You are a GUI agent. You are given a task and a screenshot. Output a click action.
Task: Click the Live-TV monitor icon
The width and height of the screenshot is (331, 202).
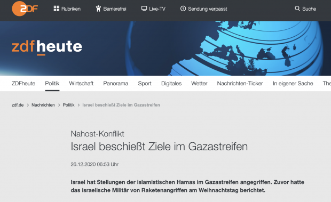click(144, 9)
